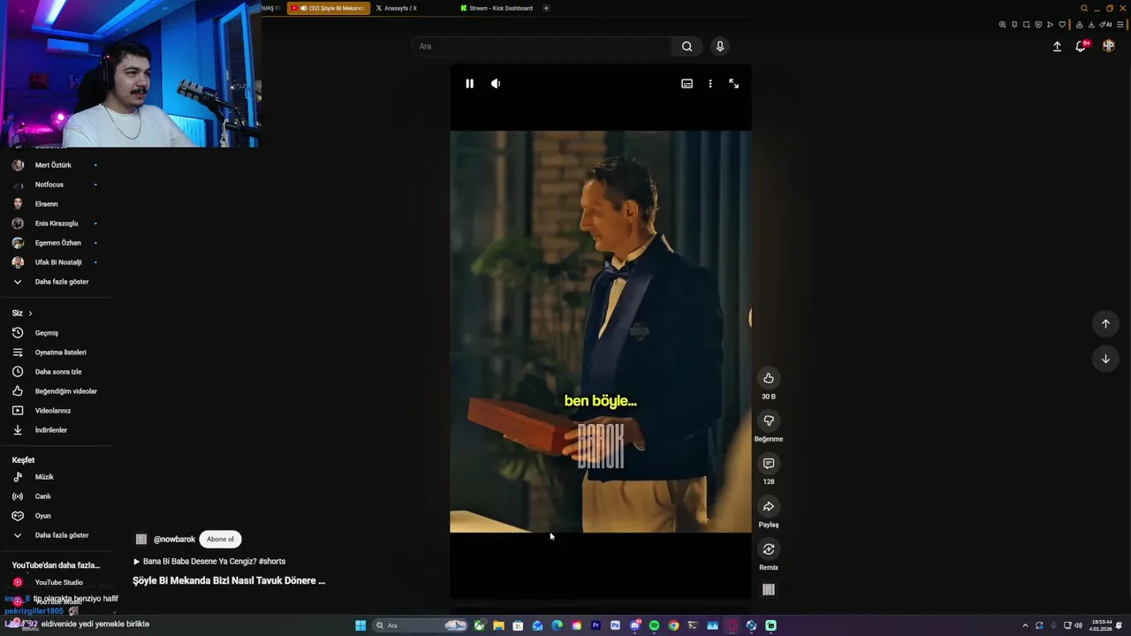Open the browser settings sliders icon
This screenshot has height=636, width=1131.
tap(1120, 25)
